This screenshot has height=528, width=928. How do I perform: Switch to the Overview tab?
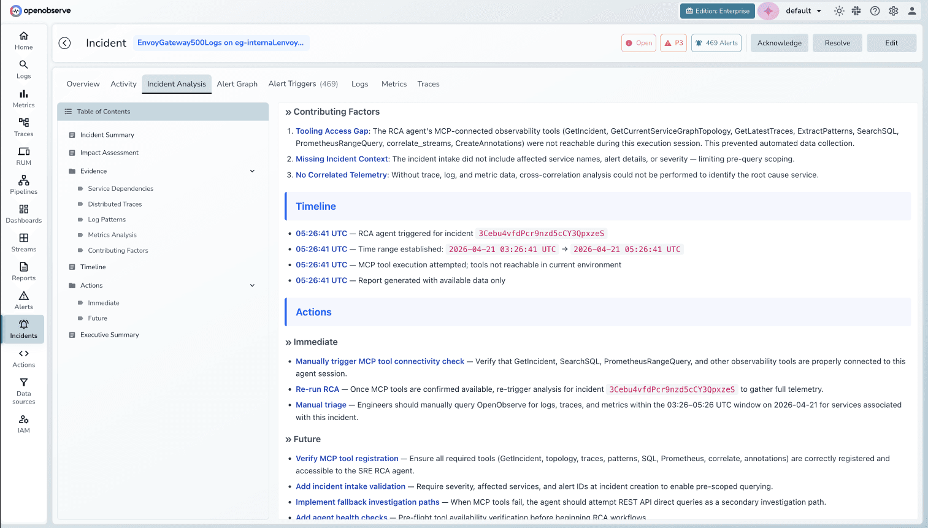[83, 84]
